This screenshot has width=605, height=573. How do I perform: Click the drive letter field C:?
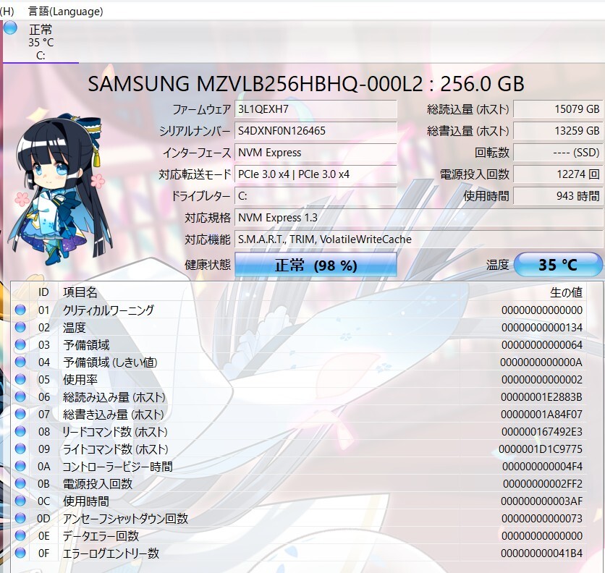[x=316, y=196]
